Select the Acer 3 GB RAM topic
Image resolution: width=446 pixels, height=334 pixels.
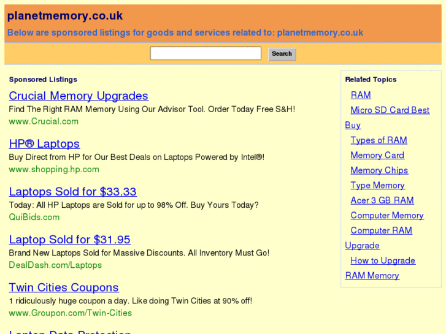382,200
